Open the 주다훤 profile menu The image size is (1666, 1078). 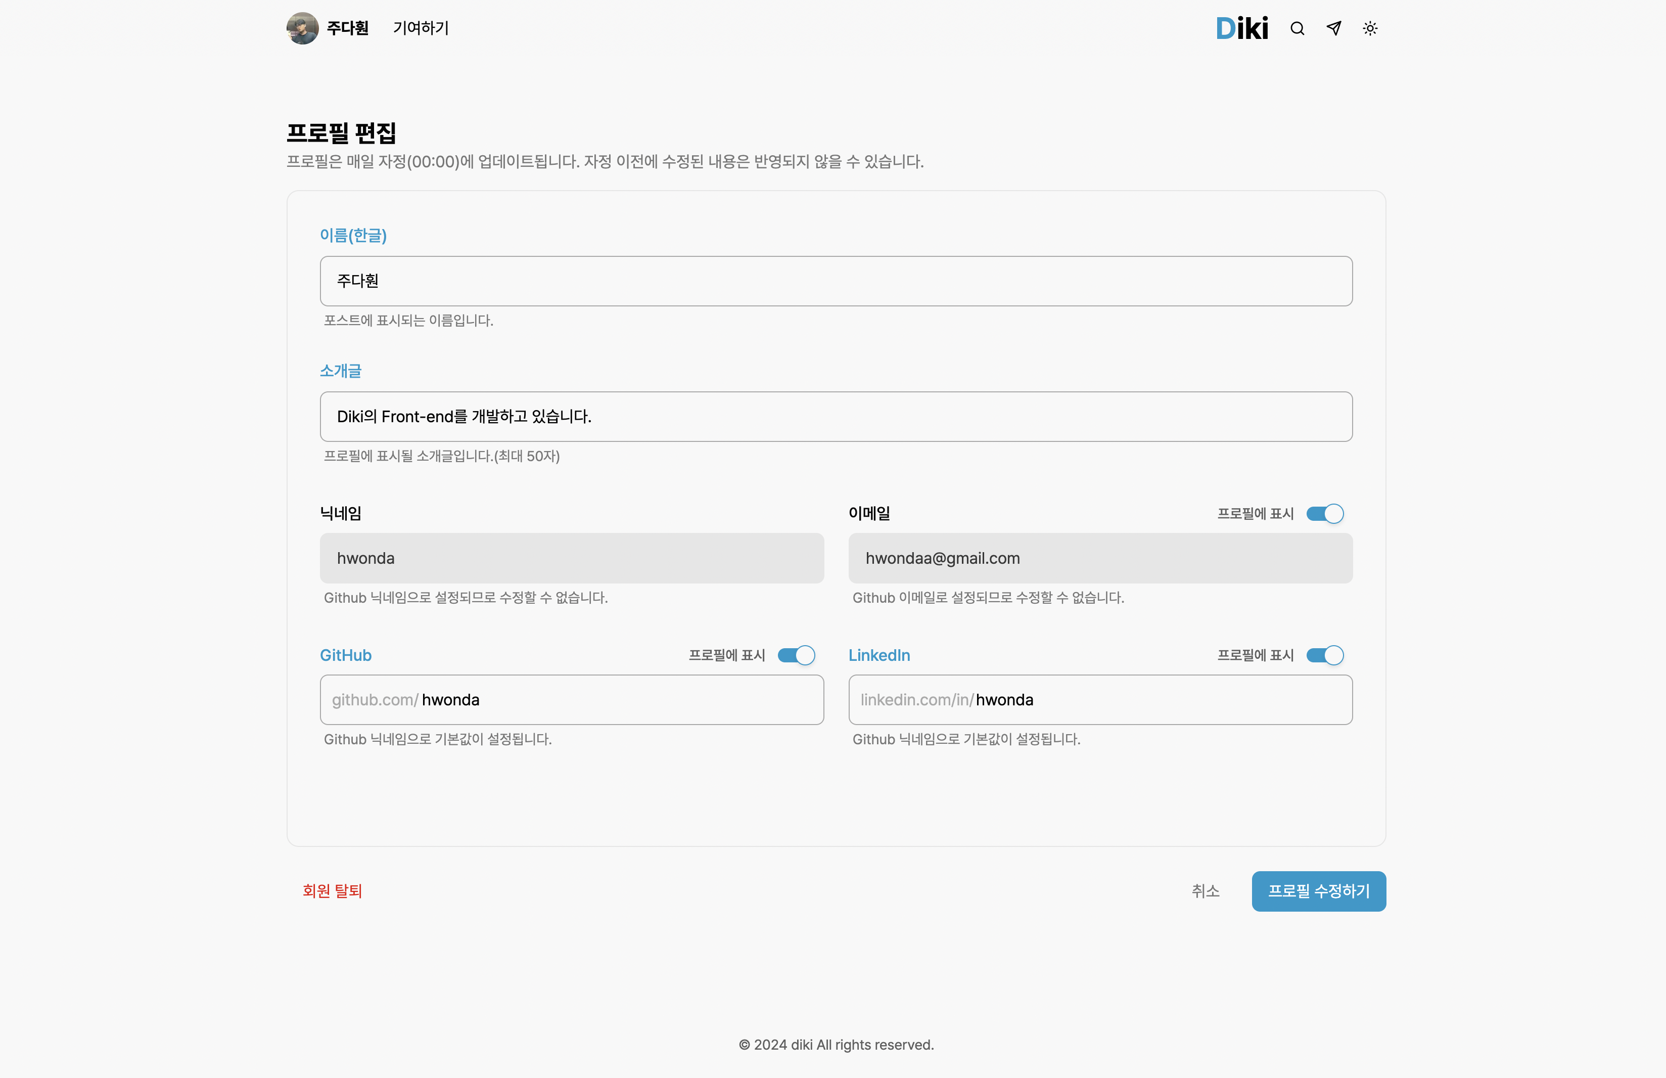(347, 28)
